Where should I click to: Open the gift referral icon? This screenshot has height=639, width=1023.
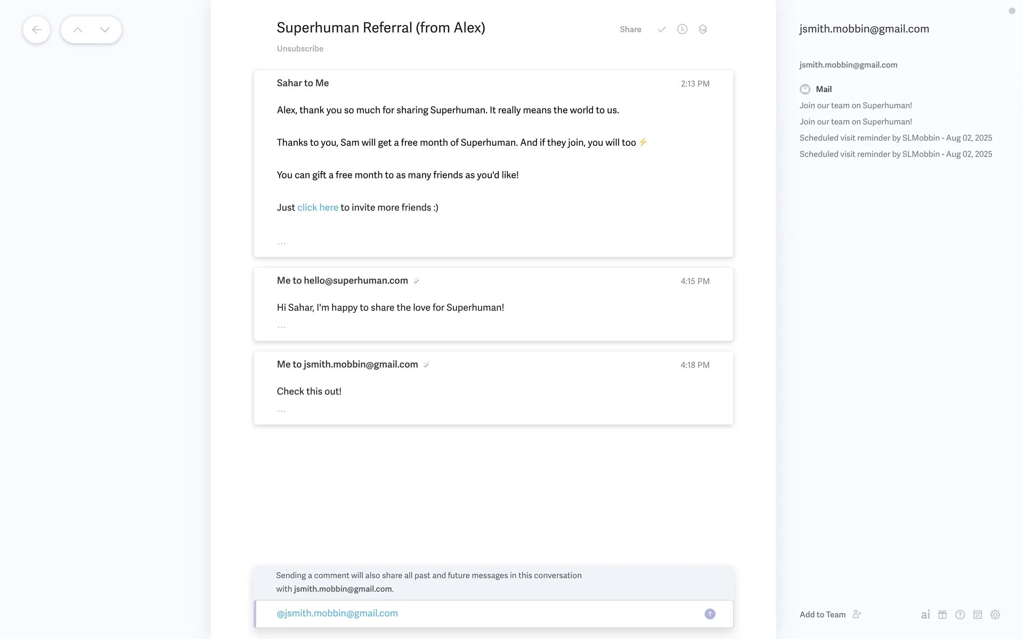point(943,615)
